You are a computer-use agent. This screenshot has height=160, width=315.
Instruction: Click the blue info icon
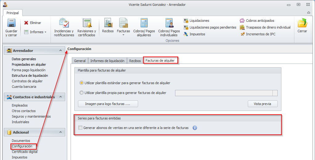195,128
